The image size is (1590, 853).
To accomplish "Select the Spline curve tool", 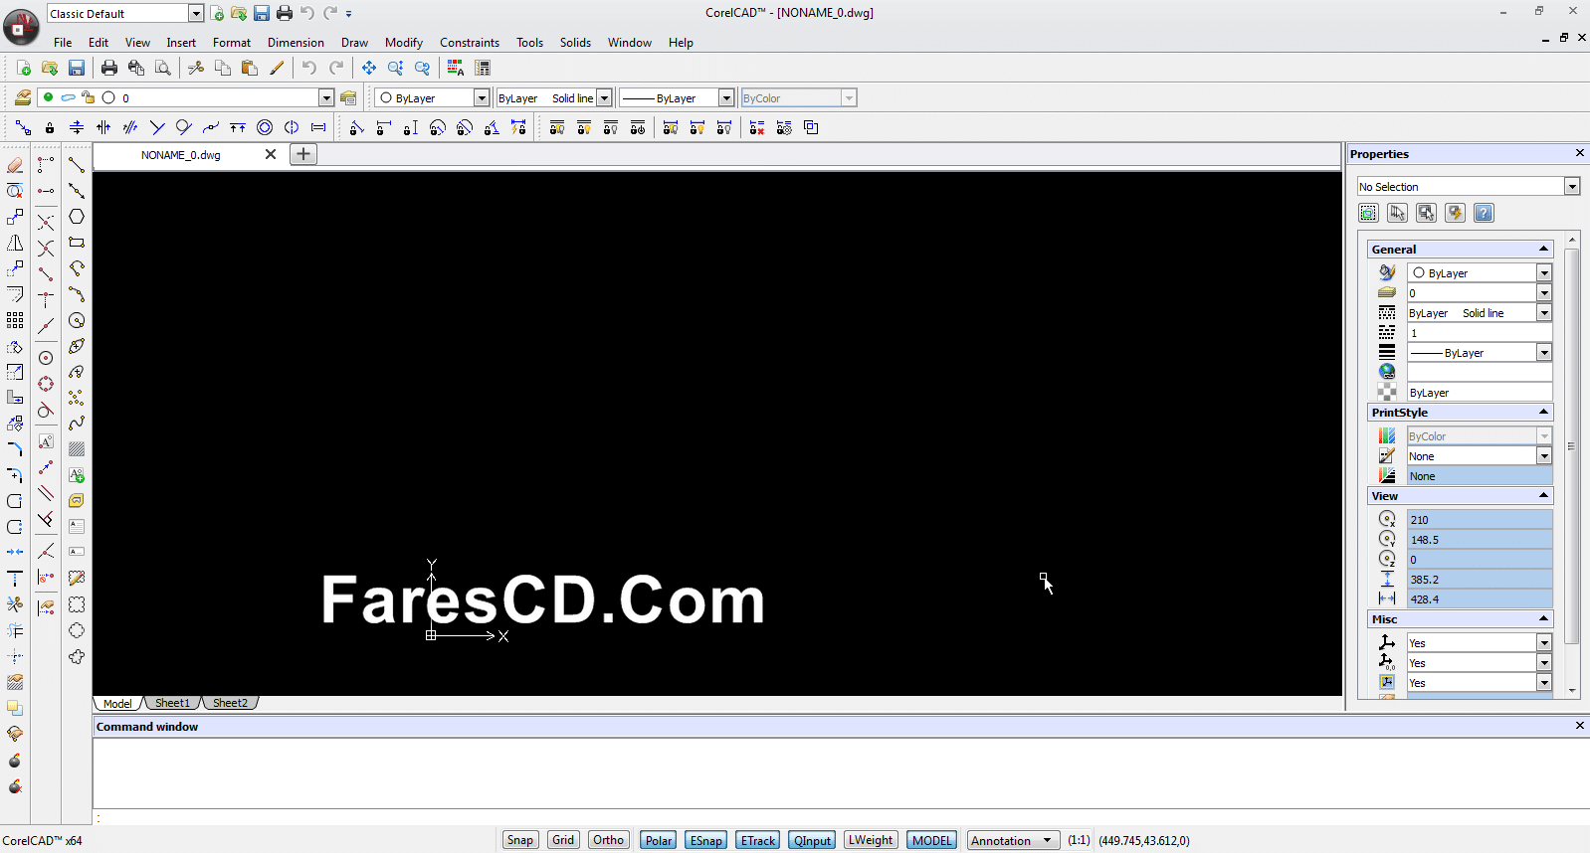I will click(77, 423).
